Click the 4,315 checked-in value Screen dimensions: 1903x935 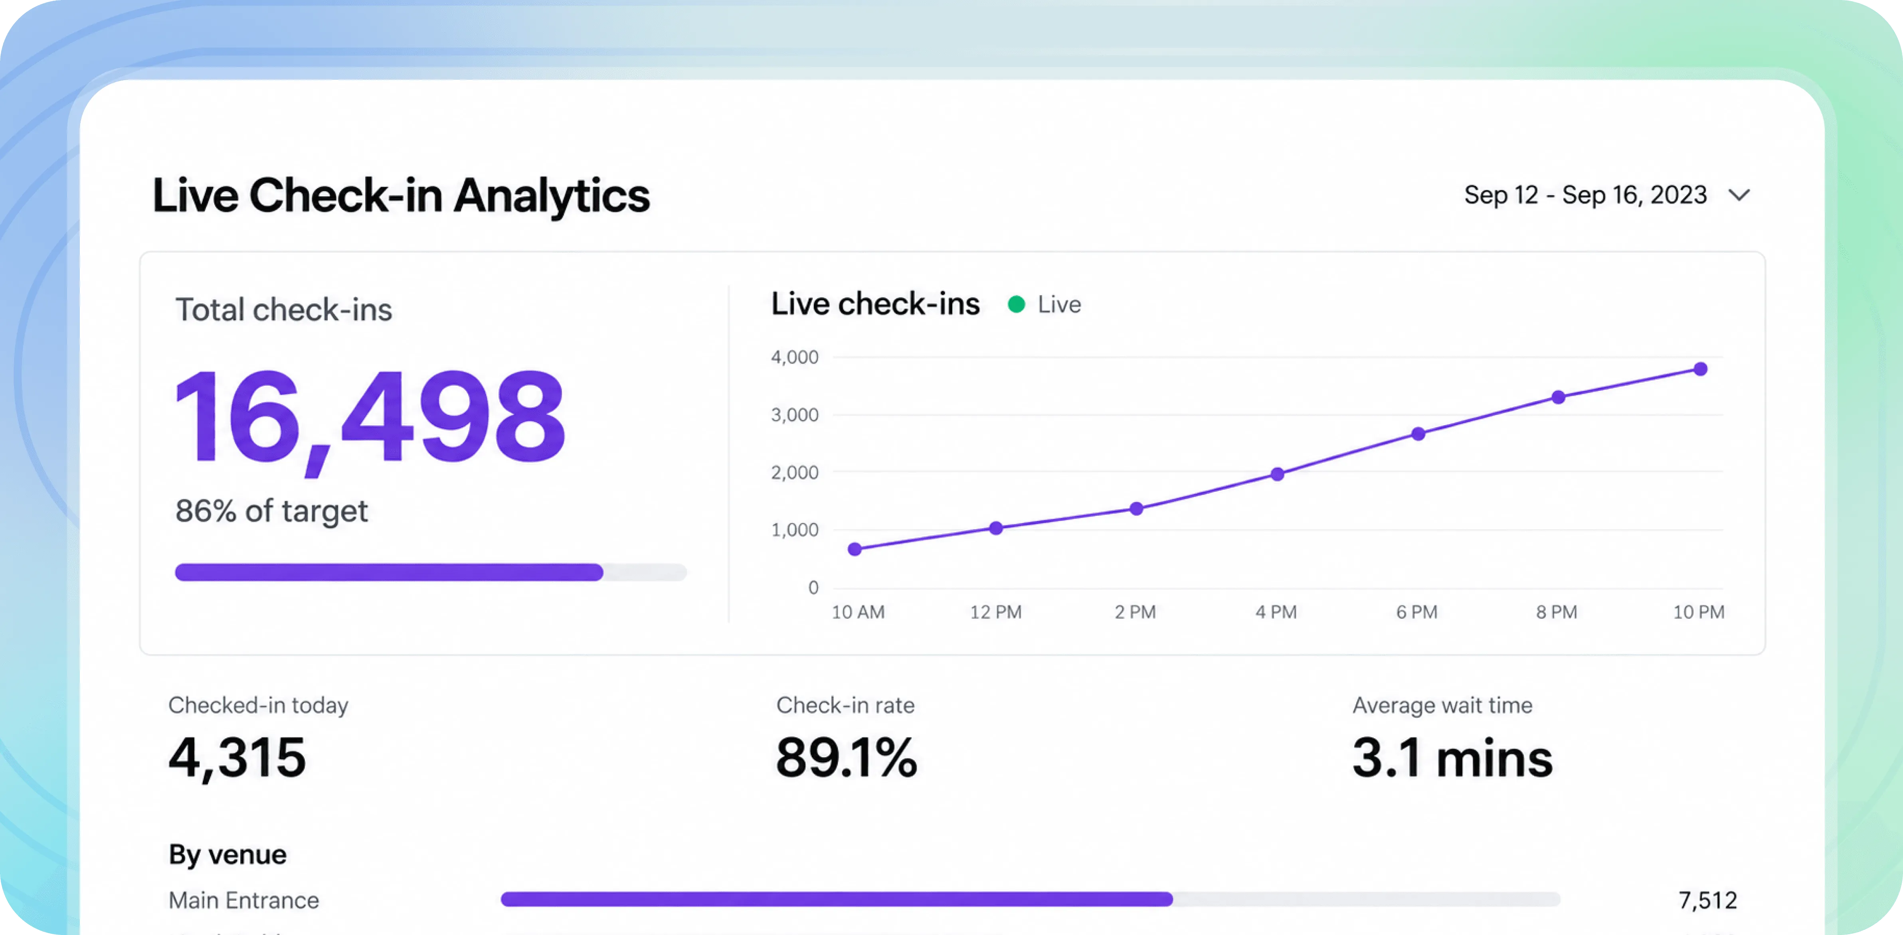[237, 758]
